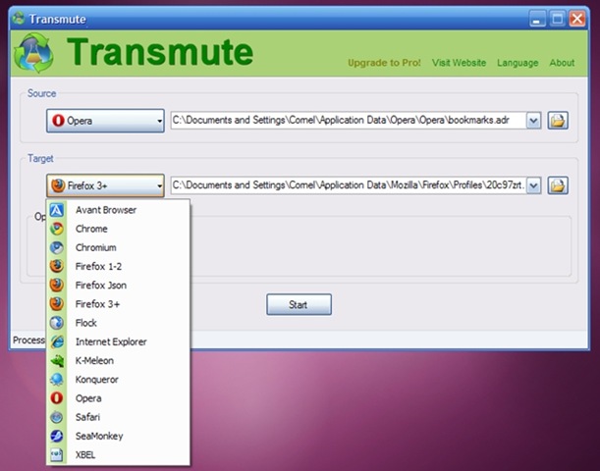This screenshot has width=600, height=471.
Task: Click the K-Meleon lizard icon
Action: tap(57, 360)
